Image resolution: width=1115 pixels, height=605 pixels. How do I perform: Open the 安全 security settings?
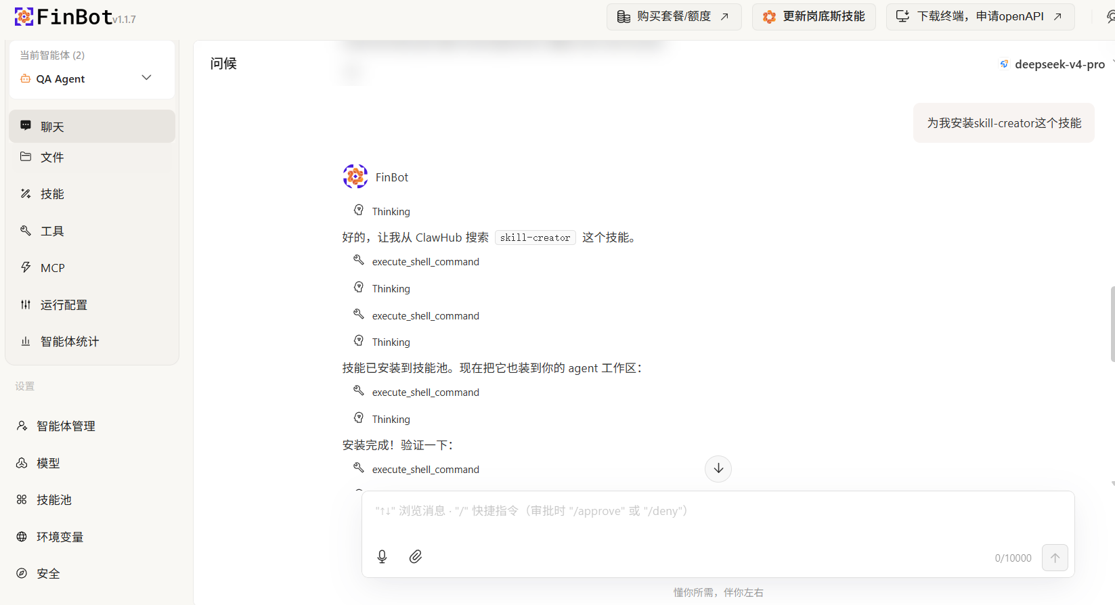[x=92, y=574]
